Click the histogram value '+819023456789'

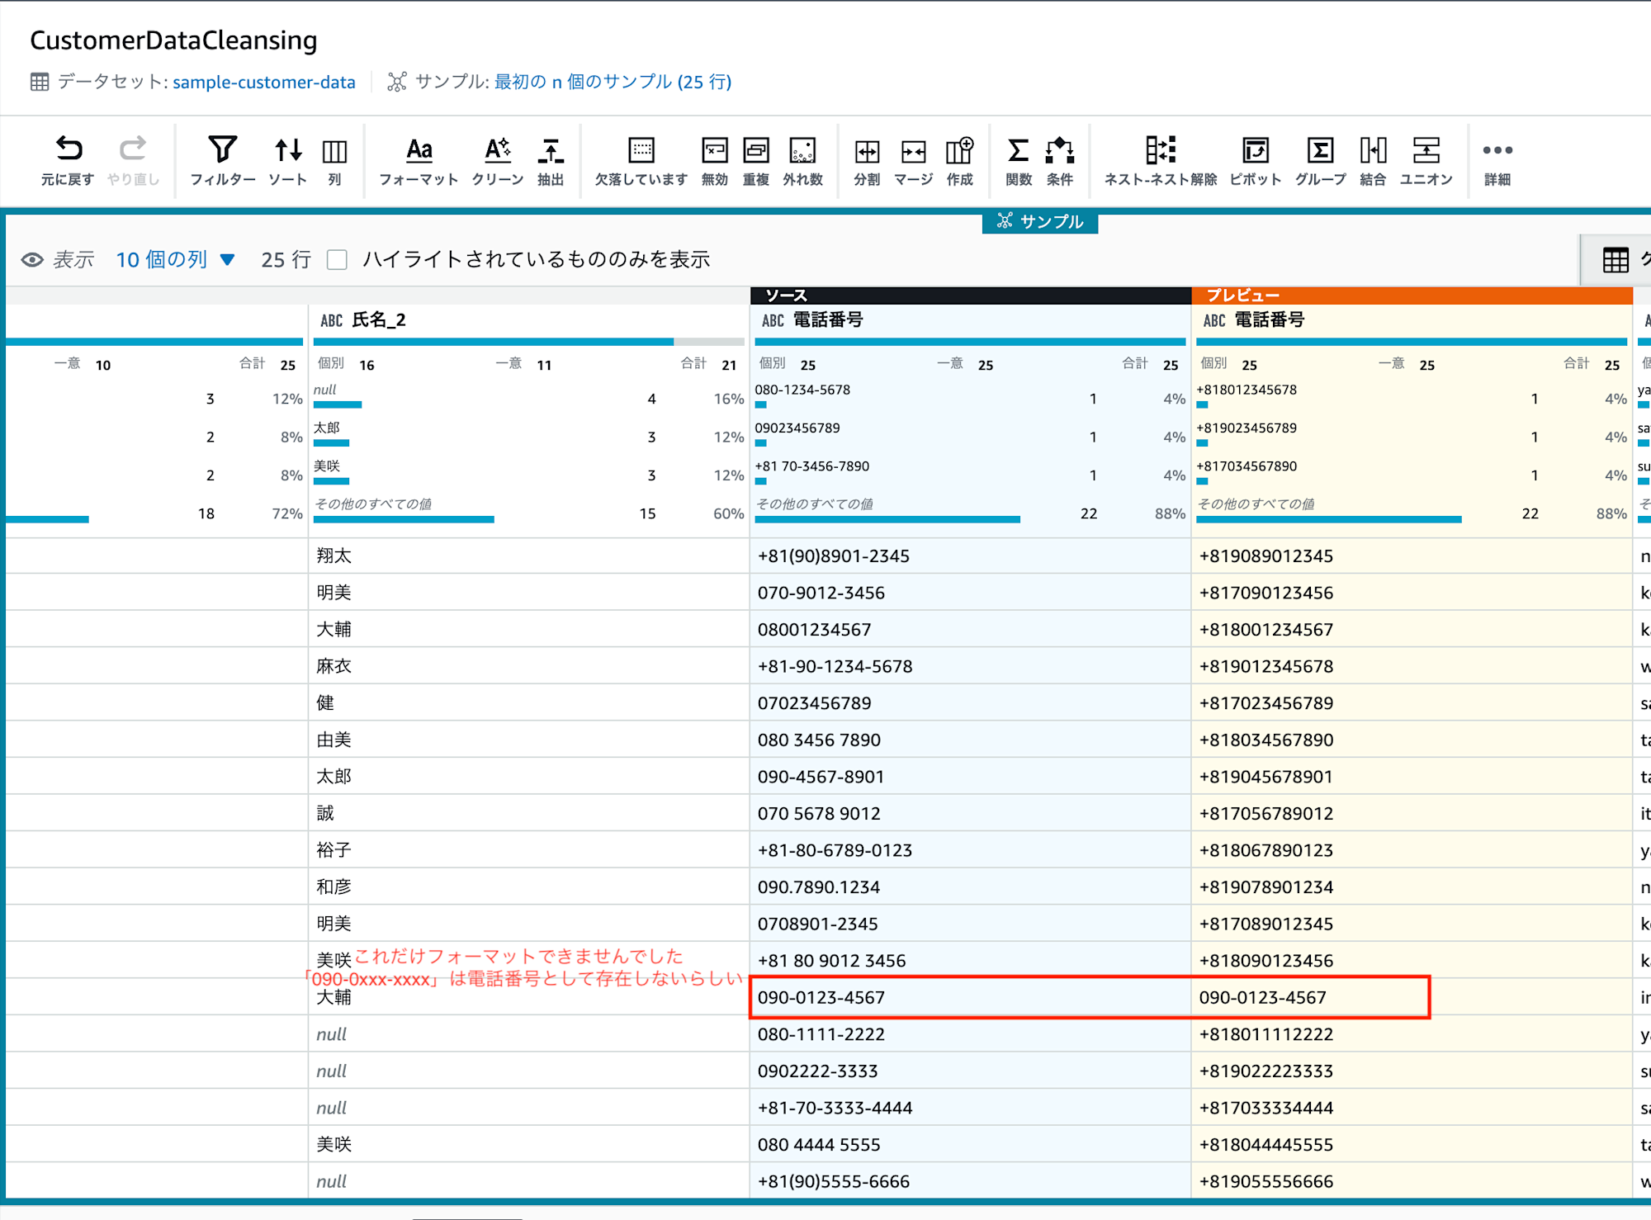click(1247, 428)
